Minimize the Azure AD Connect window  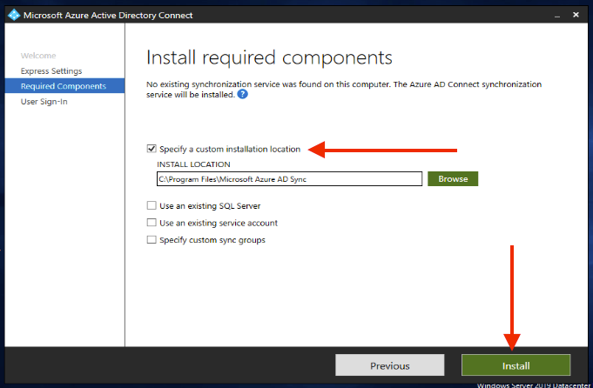coord(557,16)
